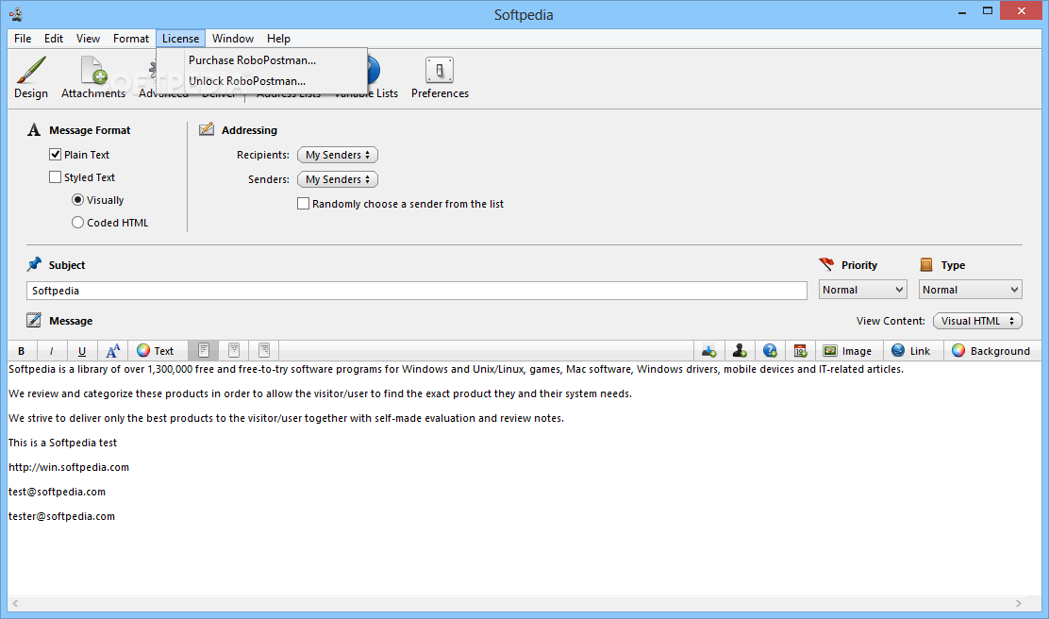Click the Priority red flag icon
Viewport: 1049px width, 619px height.
(826, 264)
